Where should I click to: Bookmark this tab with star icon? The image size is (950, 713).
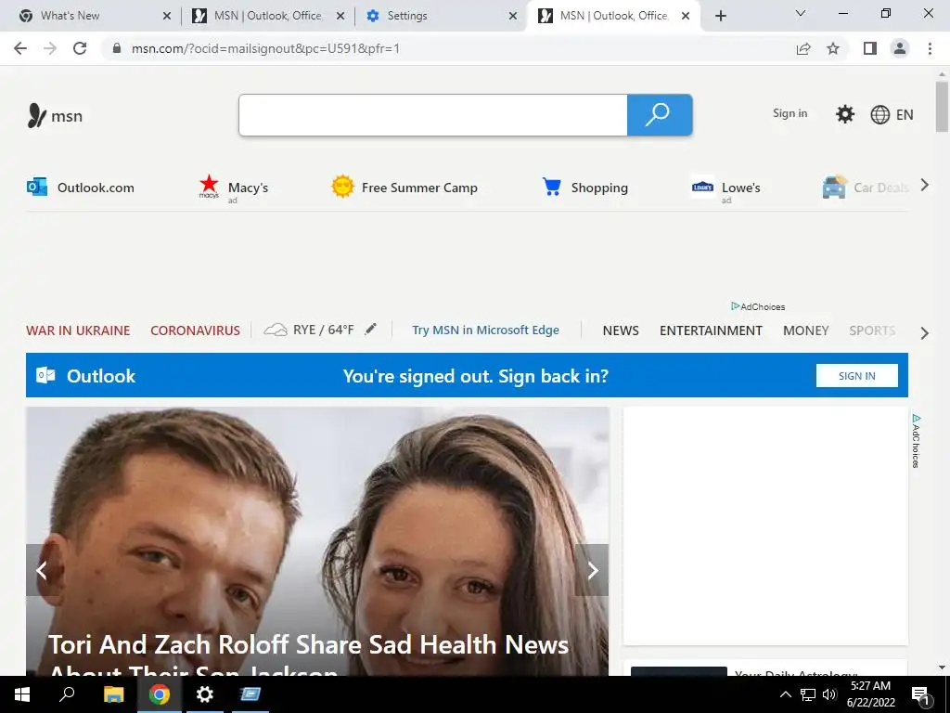833,48
